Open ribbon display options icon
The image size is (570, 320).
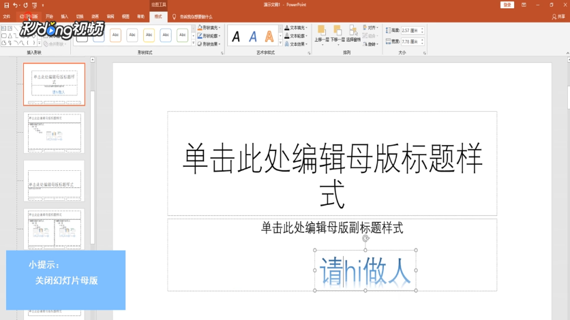coord(524,5)
